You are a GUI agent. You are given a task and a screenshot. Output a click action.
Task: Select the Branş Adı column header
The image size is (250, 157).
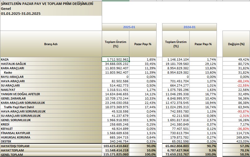[51, 44]
